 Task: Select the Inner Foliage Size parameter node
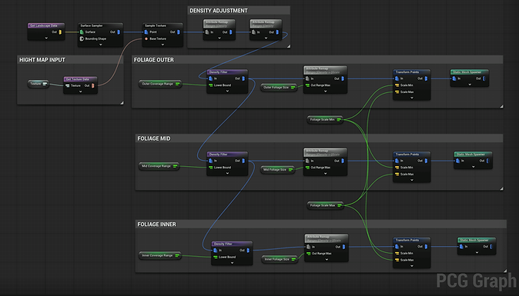point(280,259)
